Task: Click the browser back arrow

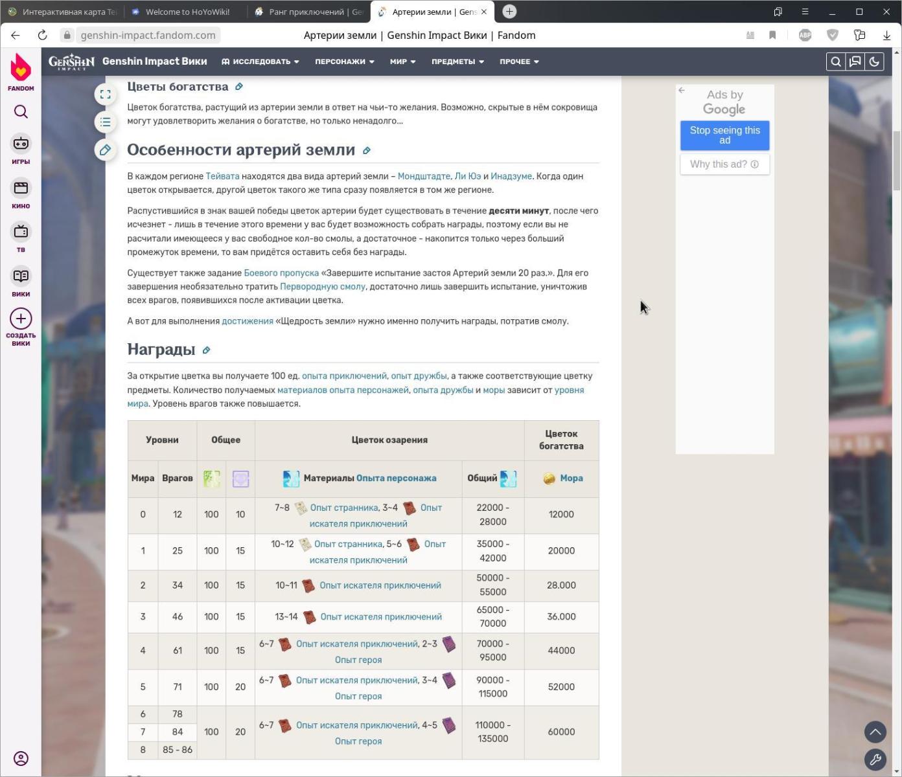Action: [16, 35]
